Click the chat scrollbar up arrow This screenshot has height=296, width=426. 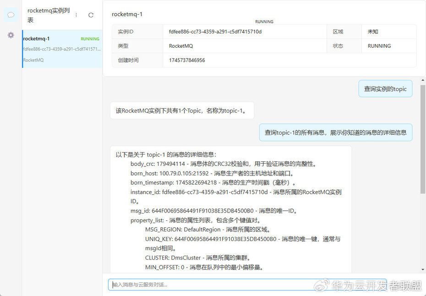point(423,80)
